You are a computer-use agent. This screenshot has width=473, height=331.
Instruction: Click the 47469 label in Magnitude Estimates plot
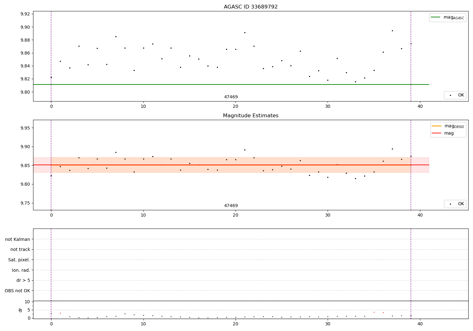pos(231,206)
